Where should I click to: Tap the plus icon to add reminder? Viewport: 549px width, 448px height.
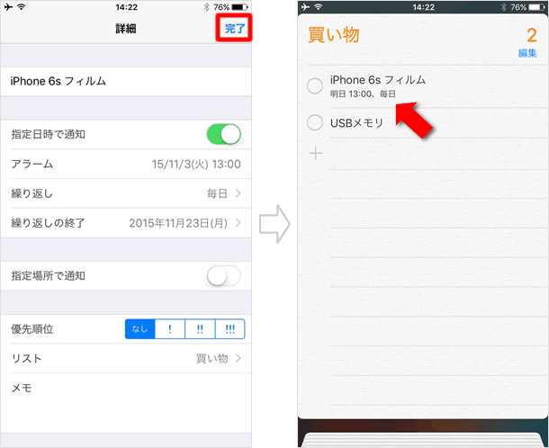pyautogui.click(x=316, y=153)
